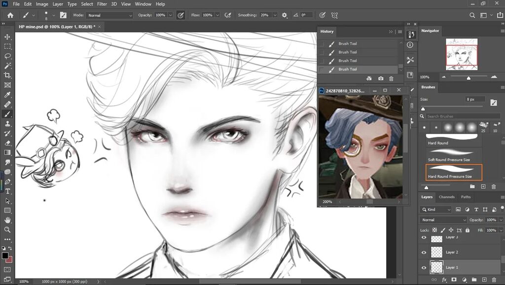
Task: Select the Hand tool
Action: (x=7, y=220)
